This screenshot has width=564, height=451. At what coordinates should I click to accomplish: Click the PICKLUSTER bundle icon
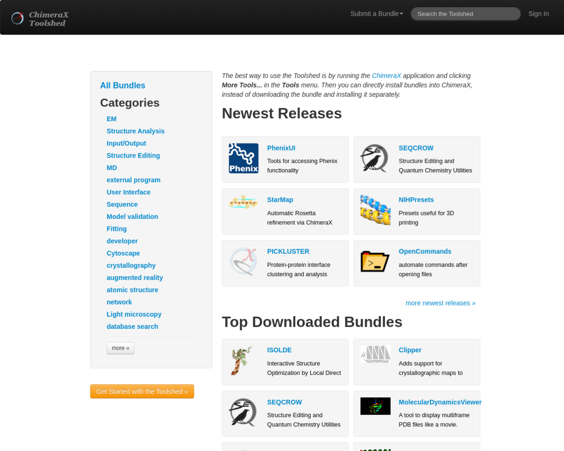pos(244,262)
